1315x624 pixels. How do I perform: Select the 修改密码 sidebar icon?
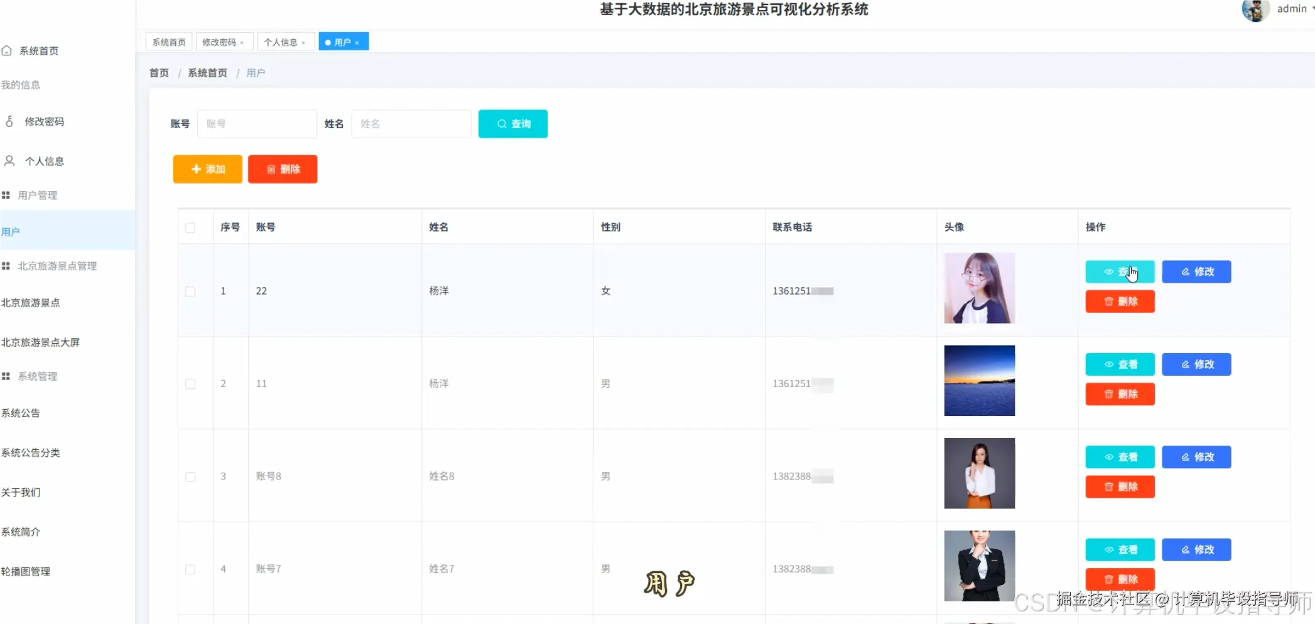[8, 121]
